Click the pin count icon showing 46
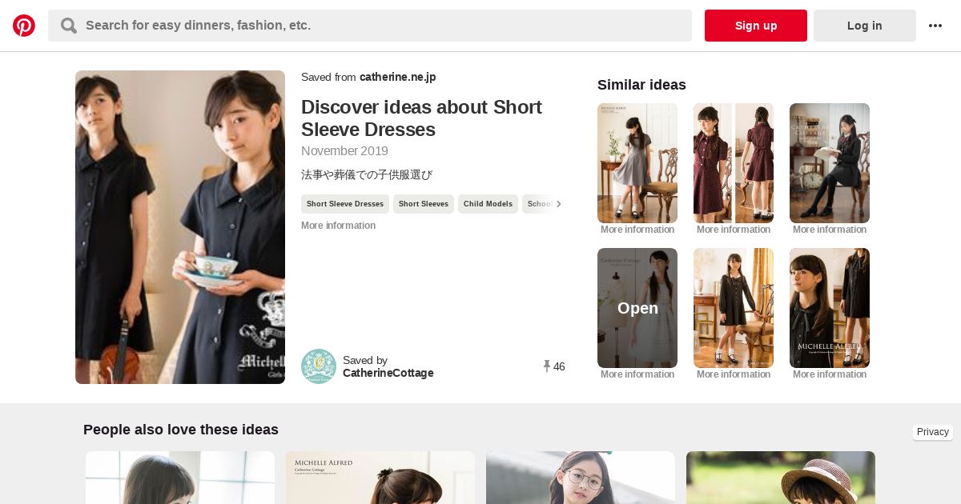 pos(547,366)
